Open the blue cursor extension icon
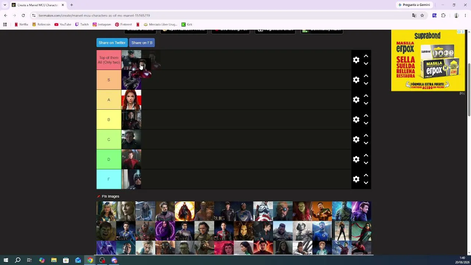 (435, 15)
